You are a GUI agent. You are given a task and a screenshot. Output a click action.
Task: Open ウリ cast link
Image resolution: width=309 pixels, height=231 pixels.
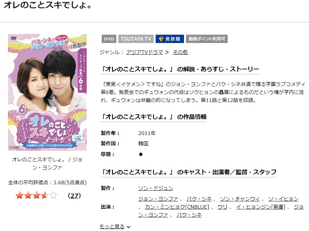tap(222, 207)
